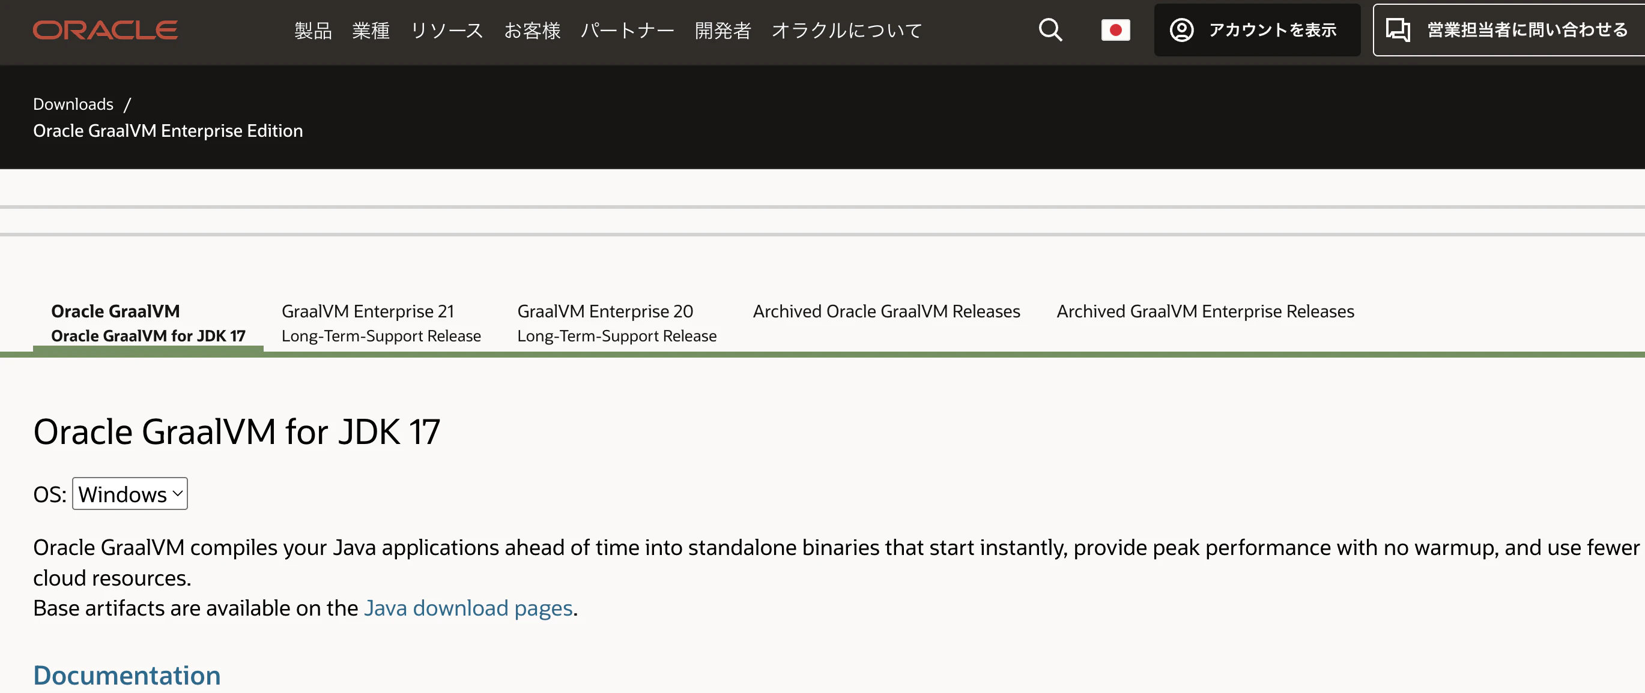
Task: Select the Oracle GraalVM for JDK 17 tab
Action: click(x=148, y=323)
